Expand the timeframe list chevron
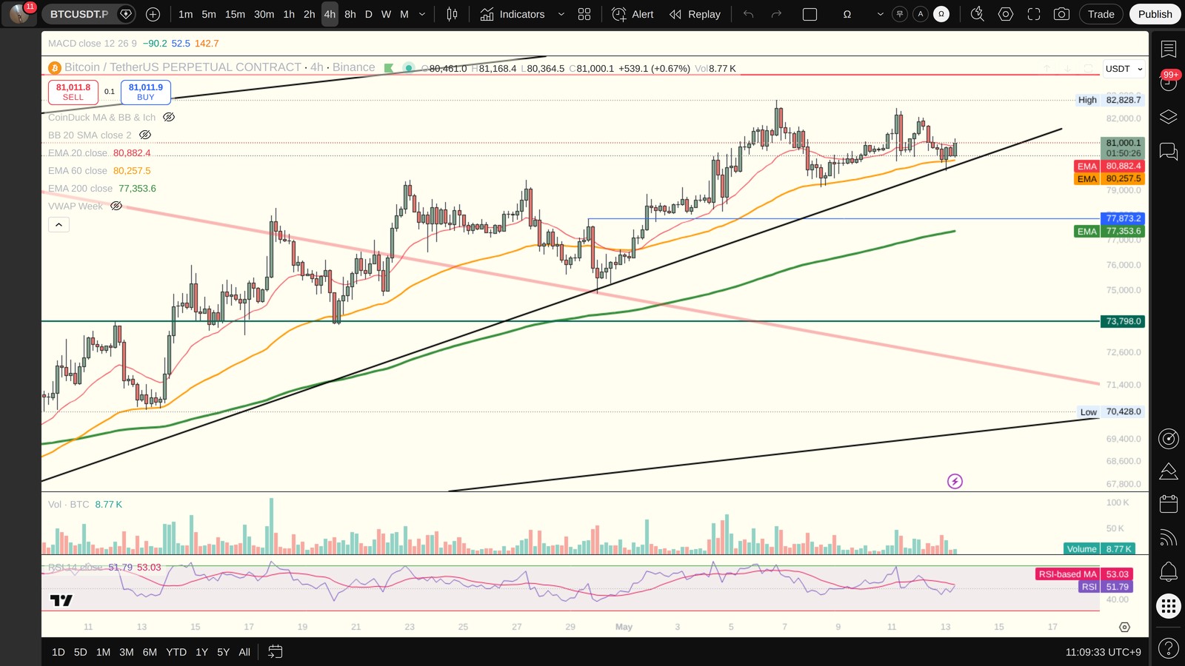Screen dimensions: 1185x666 [x=422, y=14]
